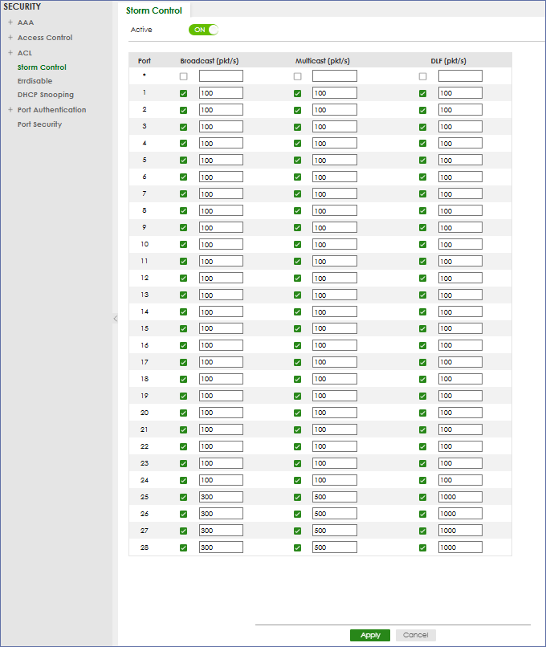Click the DLF rate field for port 26
546x647 pixels.
tap(460, 514)
